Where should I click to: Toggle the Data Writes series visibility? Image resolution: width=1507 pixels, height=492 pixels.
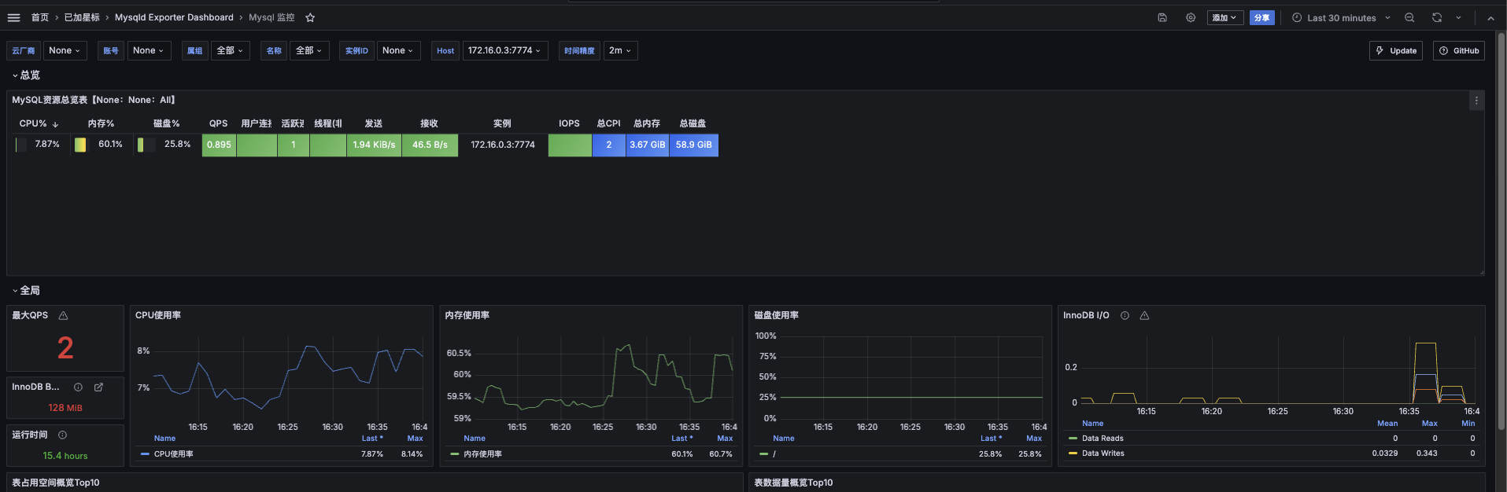1103,453
